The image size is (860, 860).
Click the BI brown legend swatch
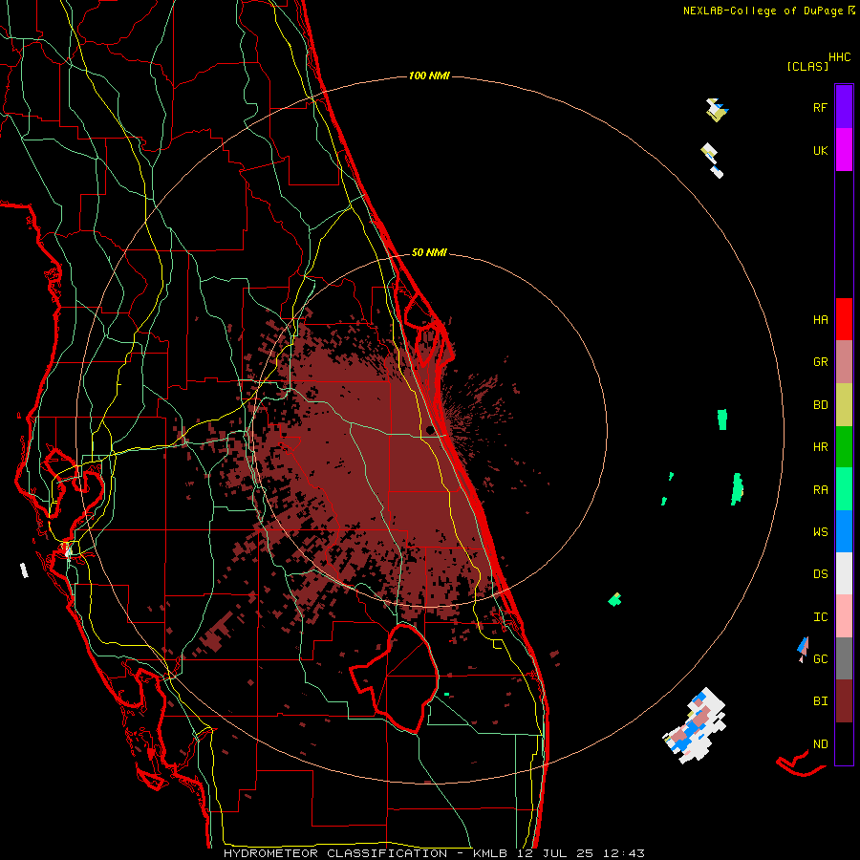(x=844, y=701)
